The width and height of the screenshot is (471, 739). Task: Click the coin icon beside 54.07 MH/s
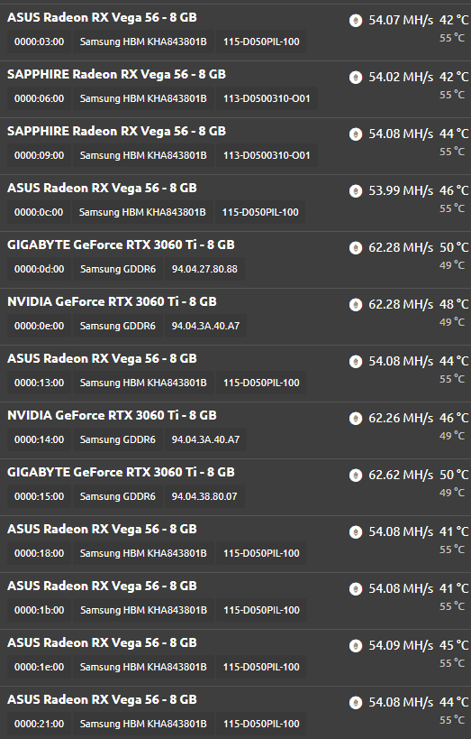[x=356, y=20]
